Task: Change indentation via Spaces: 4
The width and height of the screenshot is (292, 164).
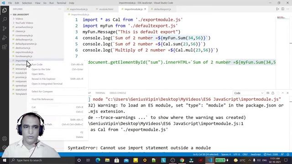Action: (x=226, y=154)
